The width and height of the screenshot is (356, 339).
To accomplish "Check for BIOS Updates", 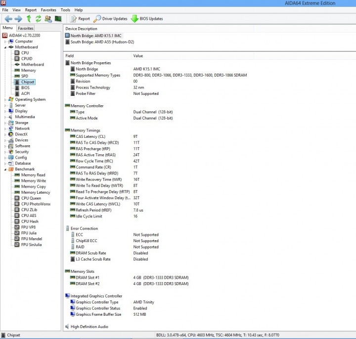I will [x=147, y=19].
